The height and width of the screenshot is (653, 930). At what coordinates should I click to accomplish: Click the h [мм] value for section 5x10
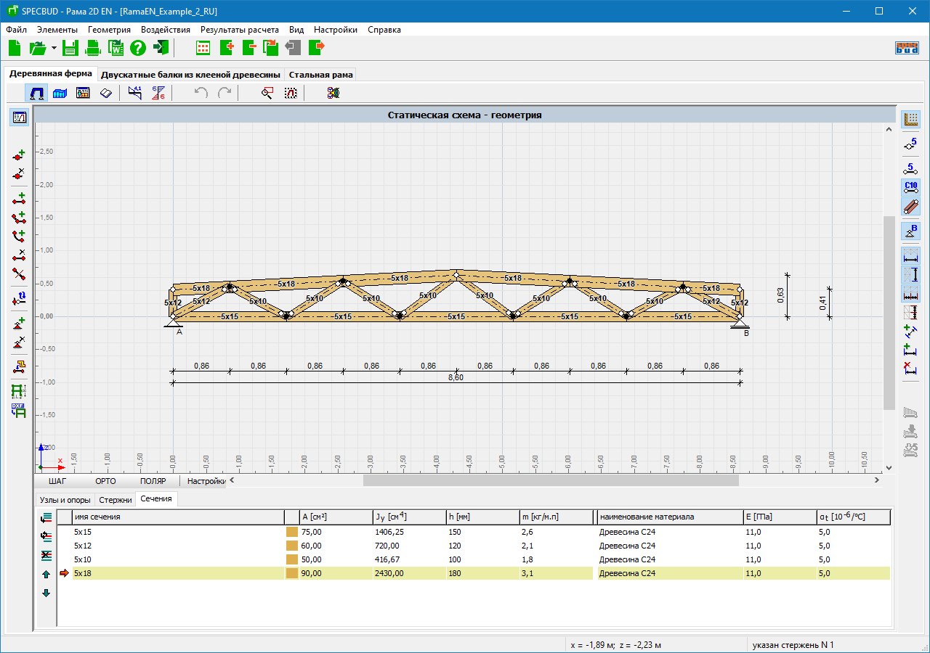(455, 559)
